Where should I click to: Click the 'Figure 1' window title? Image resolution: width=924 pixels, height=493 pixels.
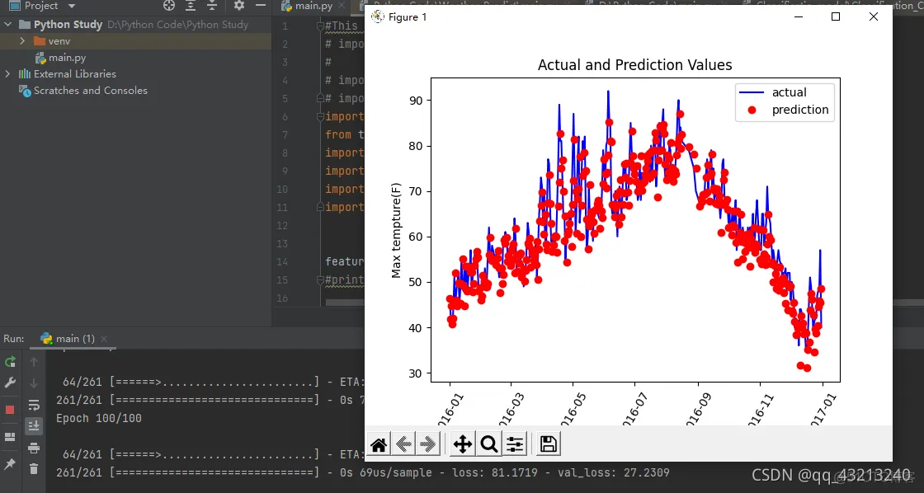point(408,17)
